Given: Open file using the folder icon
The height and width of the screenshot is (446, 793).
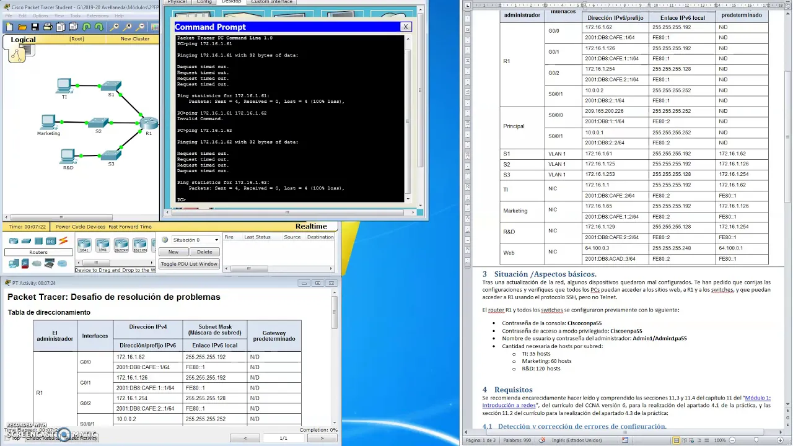Looking at the screenshot, I should 22,27.
